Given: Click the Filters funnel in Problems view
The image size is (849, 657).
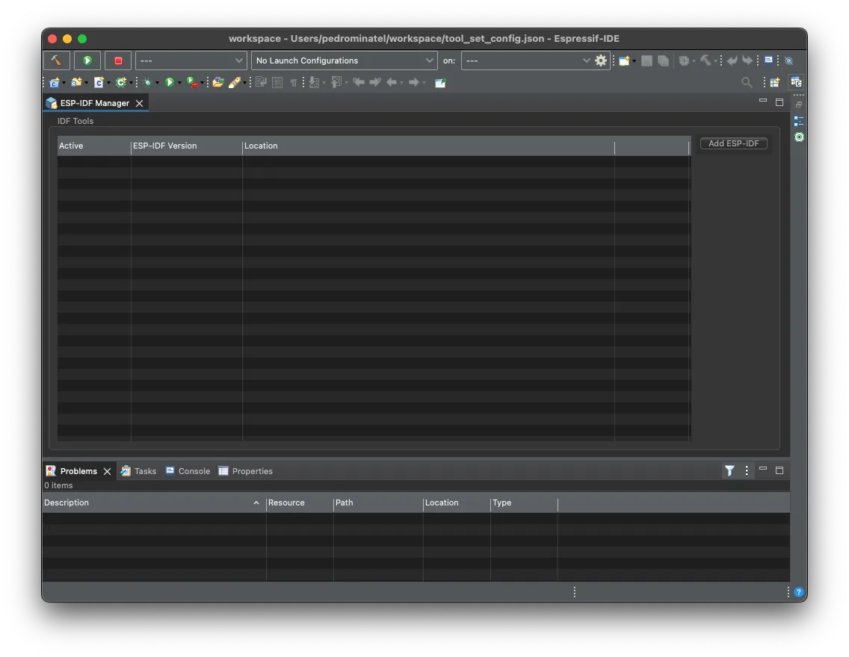Looking at the screenshot, I should [729, 470].
